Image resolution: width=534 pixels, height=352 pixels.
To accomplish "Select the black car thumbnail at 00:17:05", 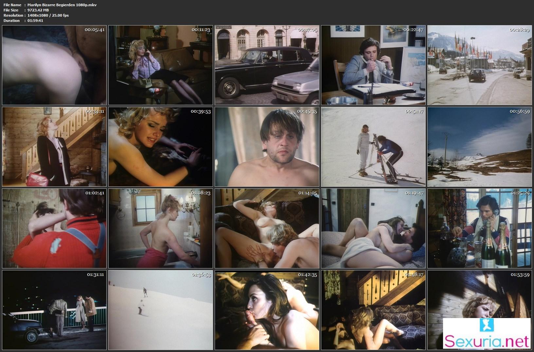I will 267,65.
